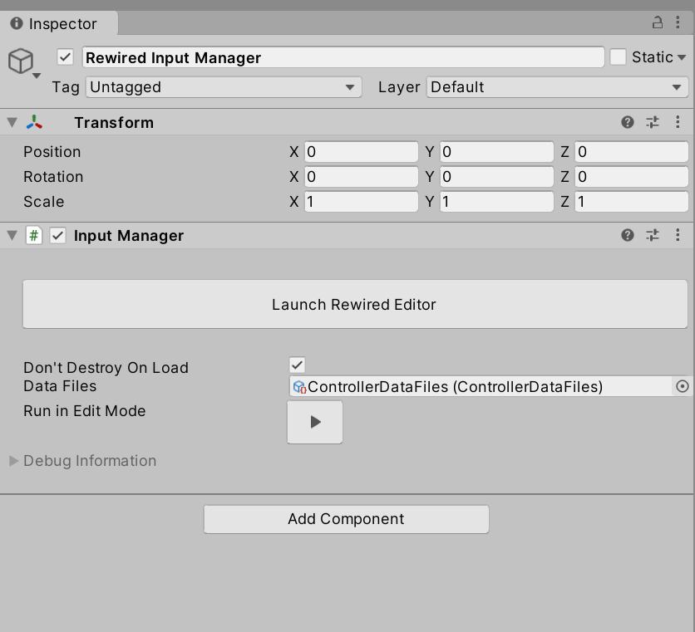
Task: Click the Don't Destroy On Load label
Action: tap(106, 368)
